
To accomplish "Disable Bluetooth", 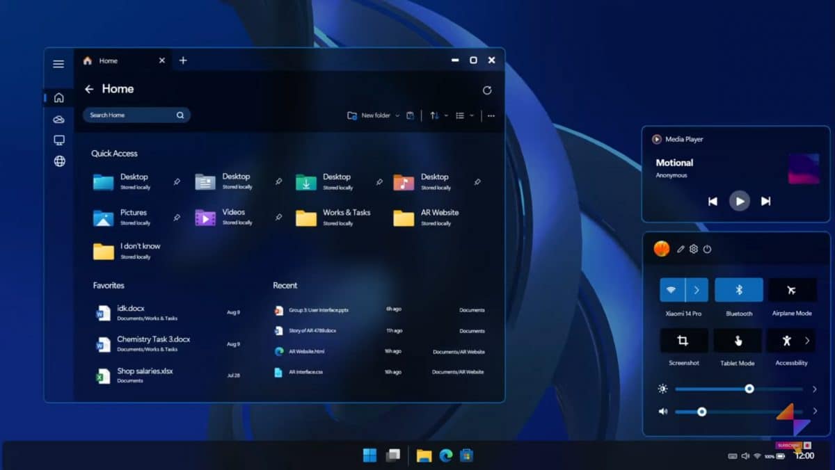I will click(738, 290).
